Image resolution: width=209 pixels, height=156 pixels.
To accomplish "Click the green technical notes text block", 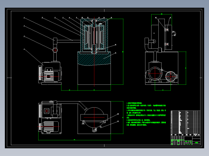I will coord(146,114).
